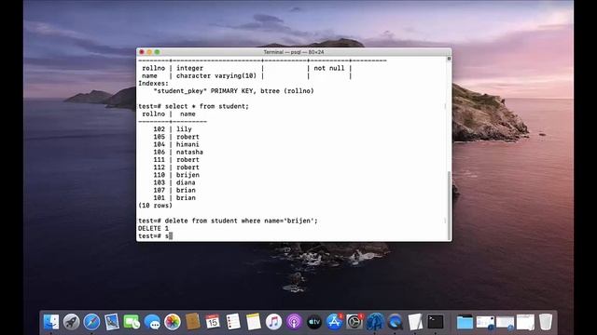Viewport: 597px width, 335px height.
Task: Click the psql prompt line with 's'
Action: pyautogui.click(x=156, y=235)
